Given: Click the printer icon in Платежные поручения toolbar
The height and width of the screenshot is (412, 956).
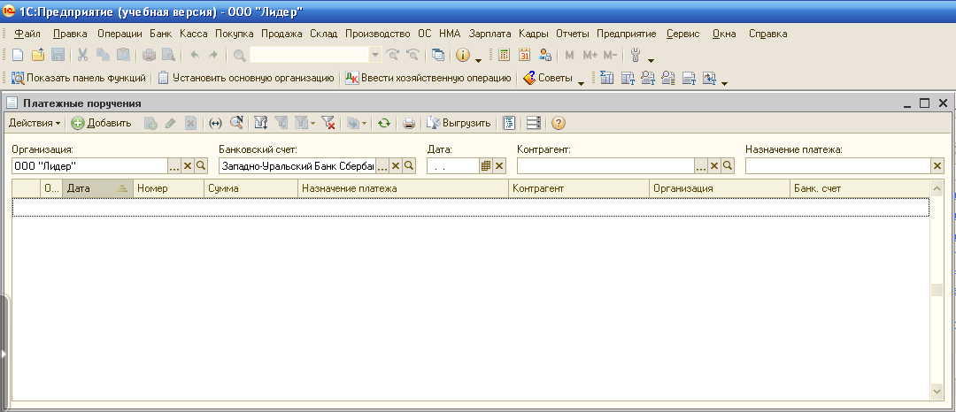Looking at the screenshot, I should [x=409, y=123].
